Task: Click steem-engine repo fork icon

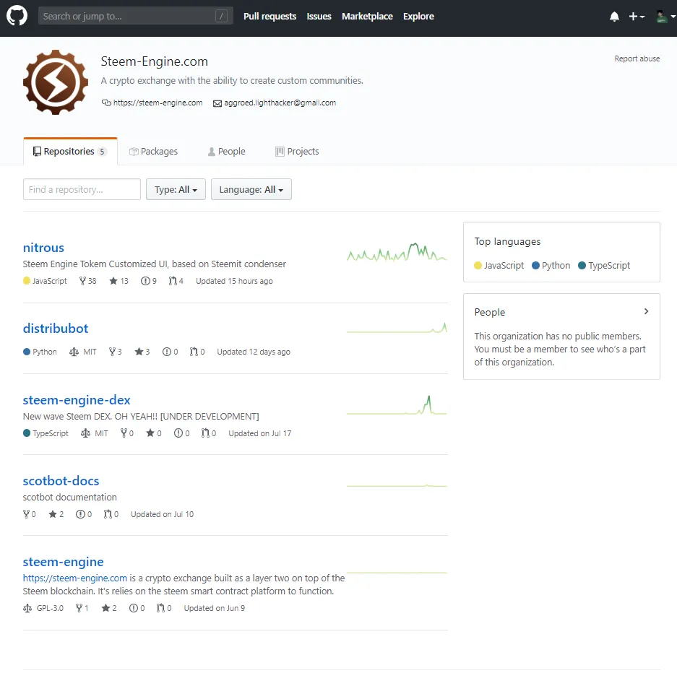Action: (79, 608)
